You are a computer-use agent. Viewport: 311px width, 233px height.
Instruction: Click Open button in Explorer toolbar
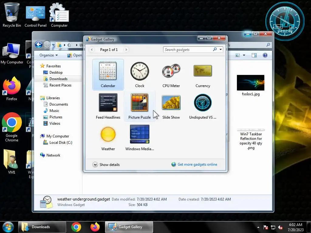[75, 55]
